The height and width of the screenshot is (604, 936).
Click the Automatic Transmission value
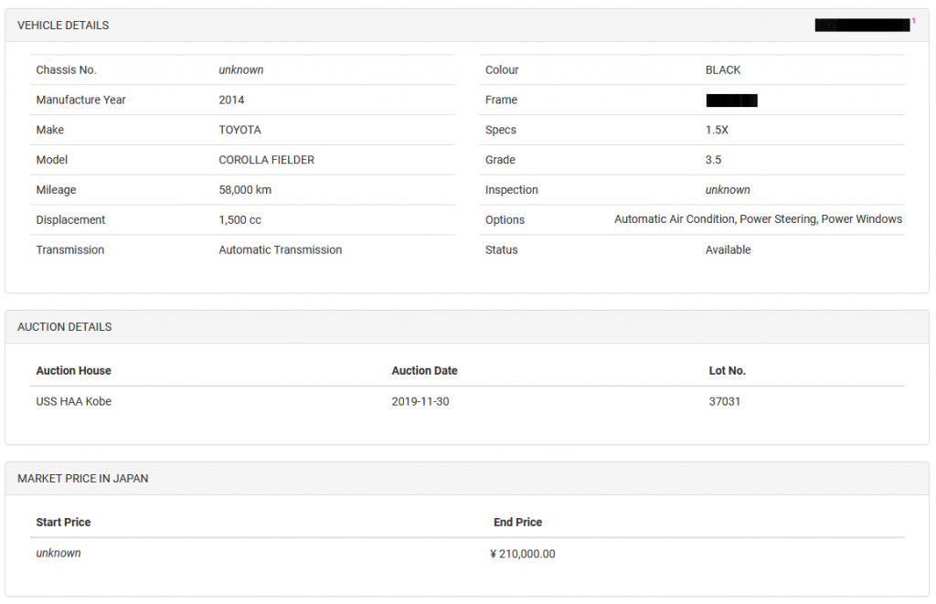click(x=280, y=250)
